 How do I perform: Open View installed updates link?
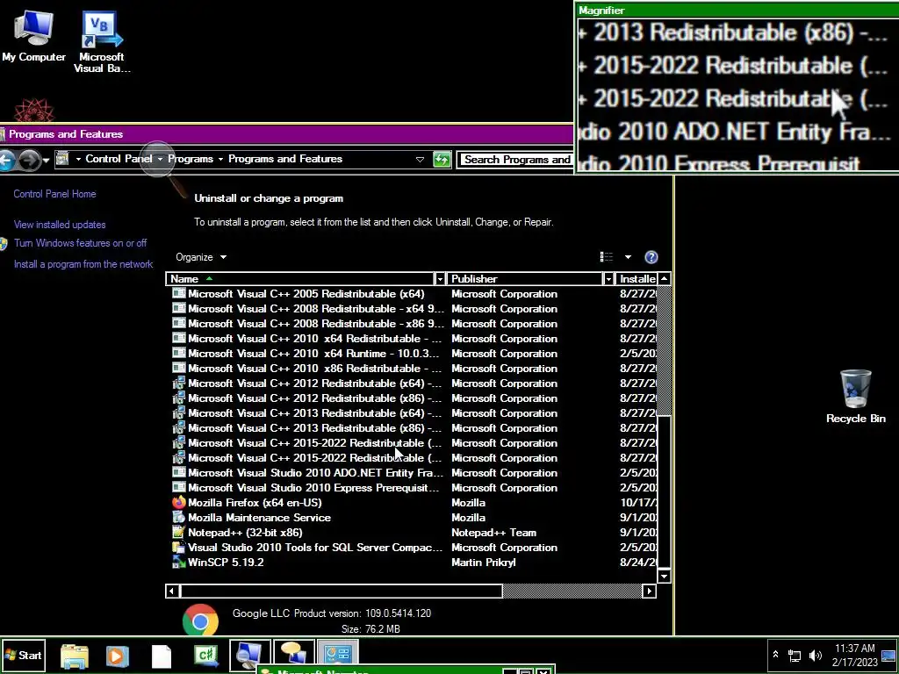pyautogui.click(x=60, y=225)
